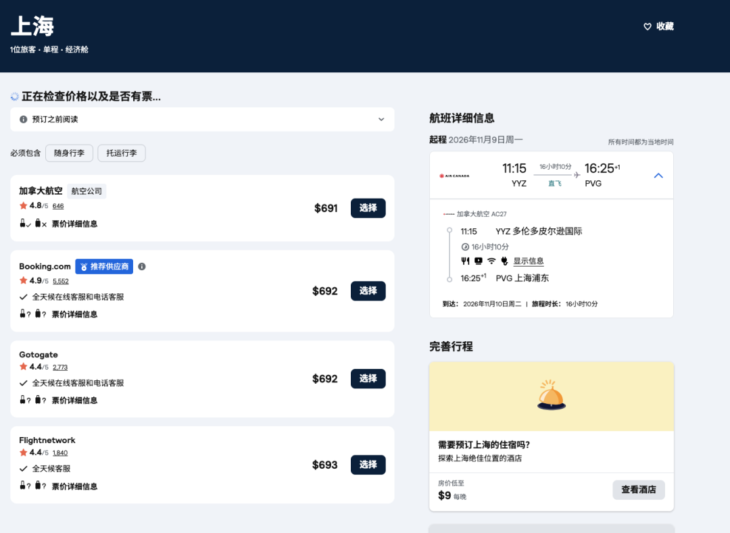
Task: Select the Flightnetwork $693 offer
Action: point(368,465)
